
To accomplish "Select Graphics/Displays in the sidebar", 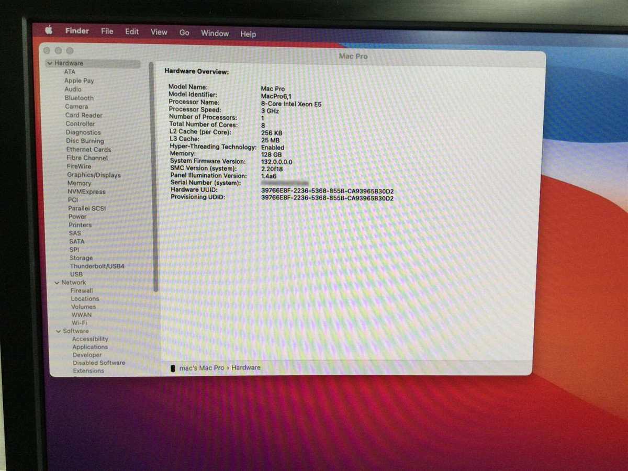I will [94, 175].
